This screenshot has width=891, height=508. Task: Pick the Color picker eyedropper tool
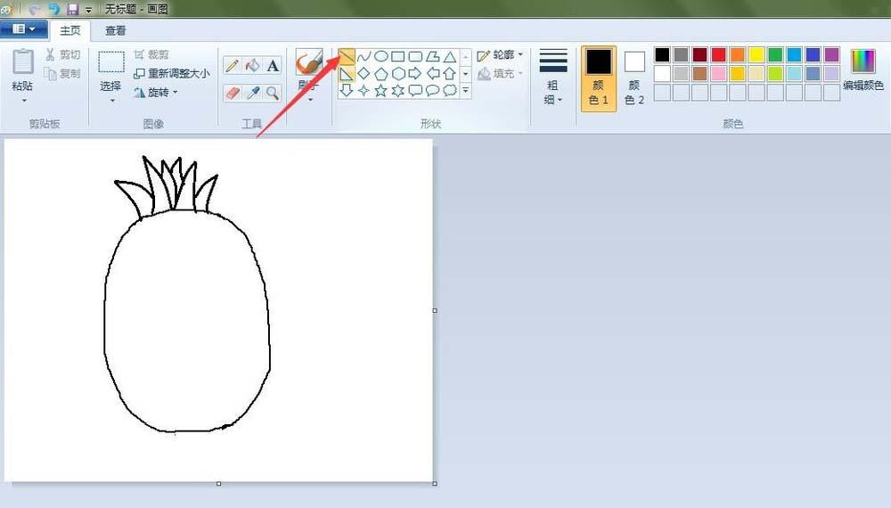[252, 92]
